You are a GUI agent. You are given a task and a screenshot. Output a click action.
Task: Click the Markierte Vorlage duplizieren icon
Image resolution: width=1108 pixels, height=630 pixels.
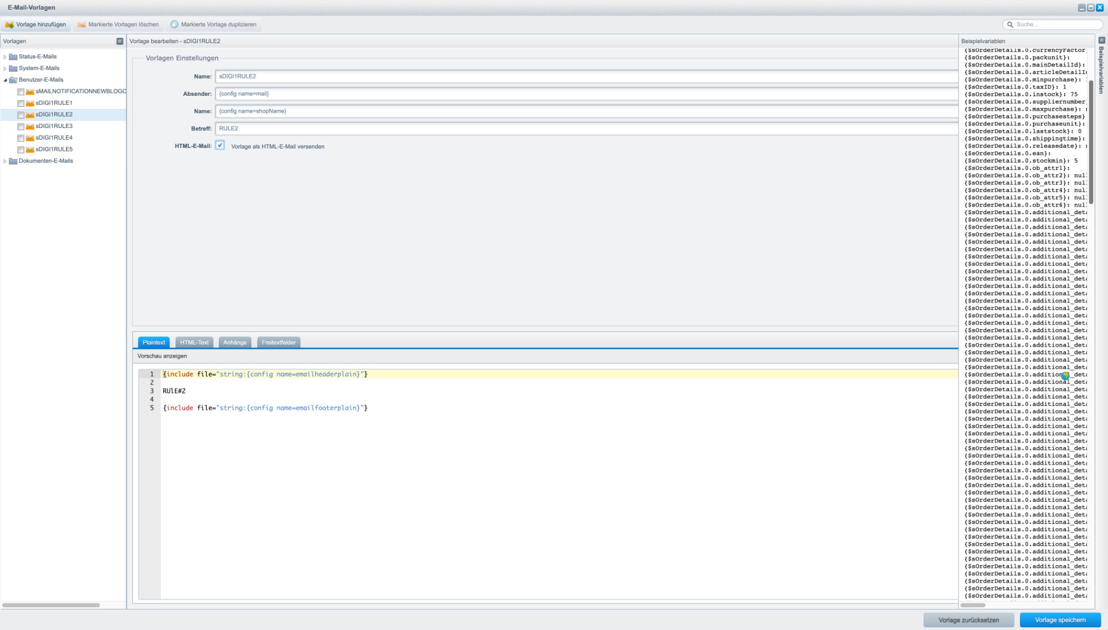(x=175, y=24)
